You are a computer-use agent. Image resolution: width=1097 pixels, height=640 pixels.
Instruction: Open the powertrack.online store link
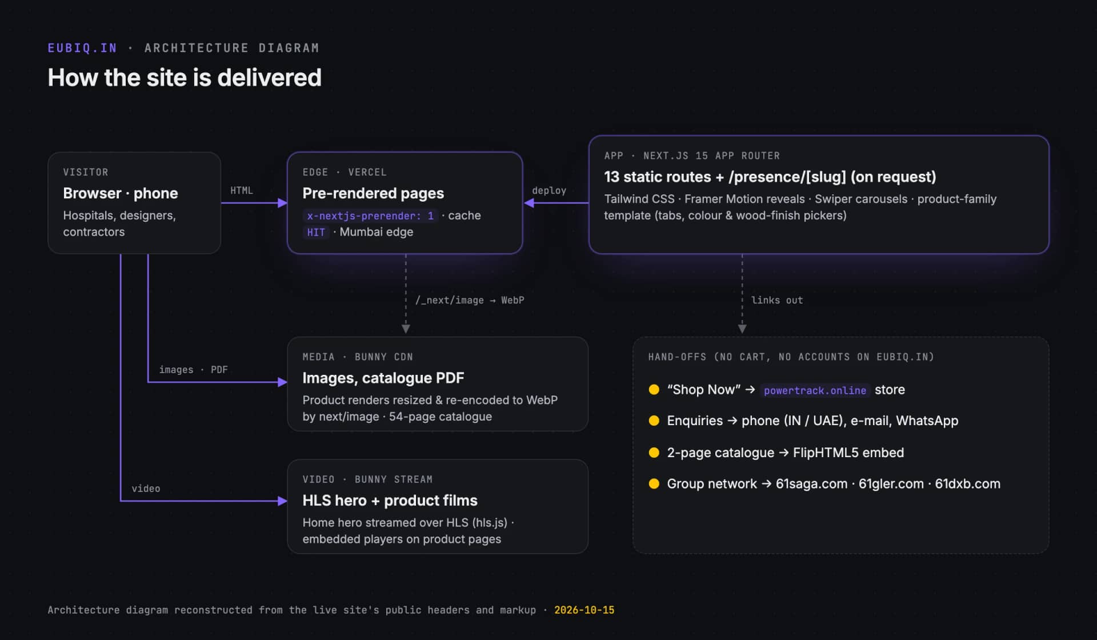click(x=815, y=390)
